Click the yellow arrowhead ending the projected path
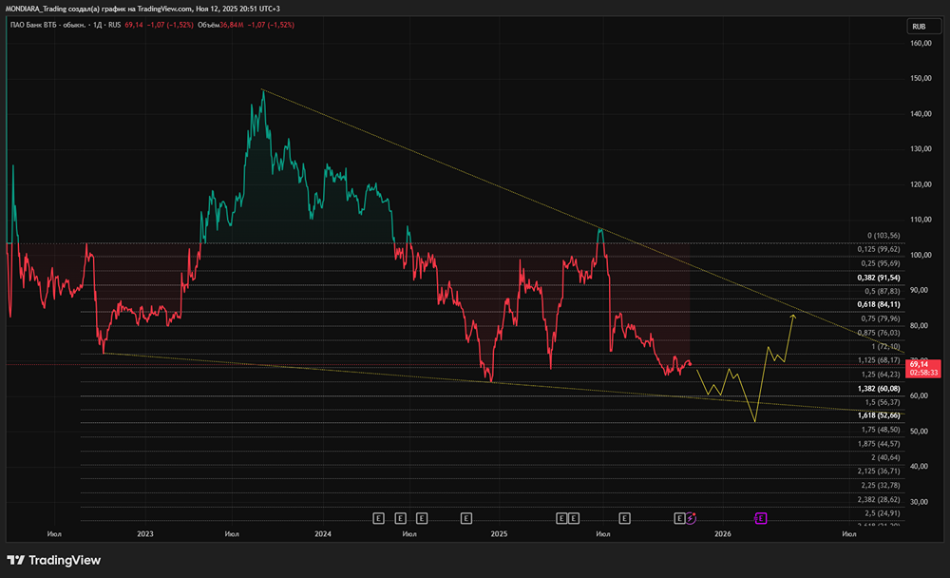The width and height of the screenshot is (950, 578). [793, 317]
